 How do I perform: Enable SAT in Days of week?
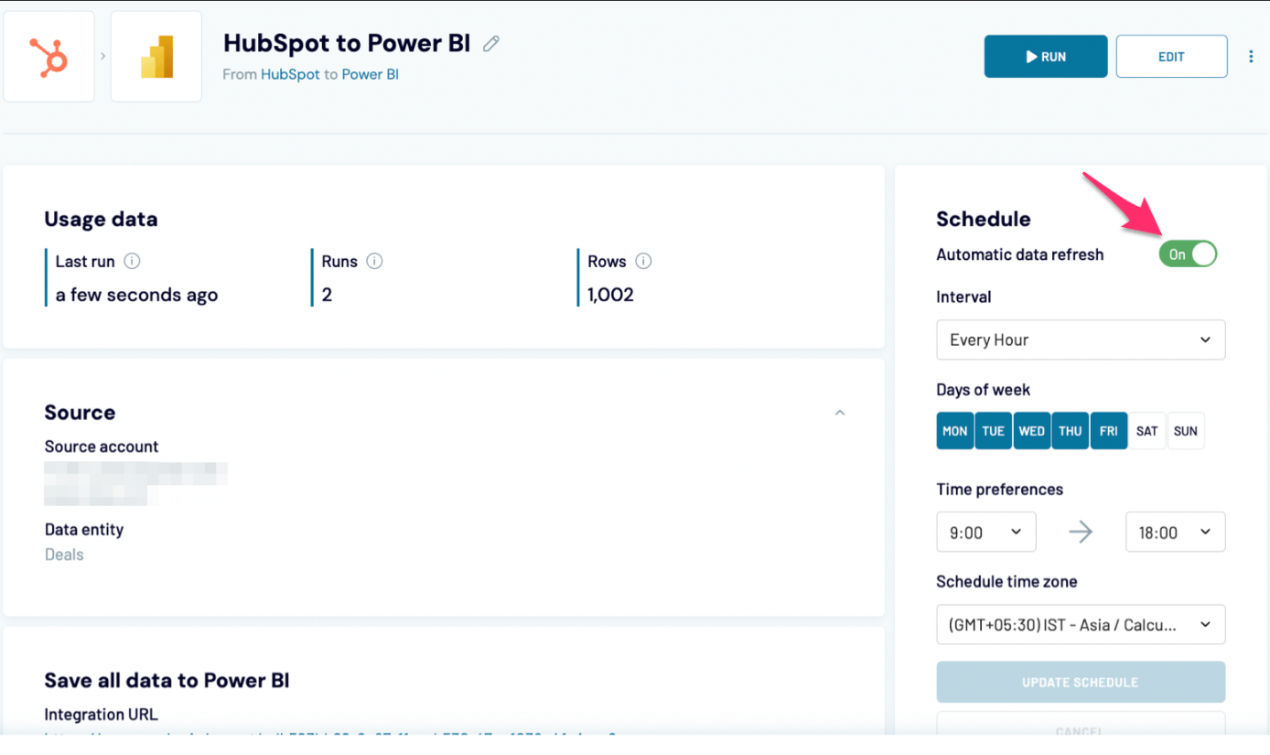click(1146, 431)
